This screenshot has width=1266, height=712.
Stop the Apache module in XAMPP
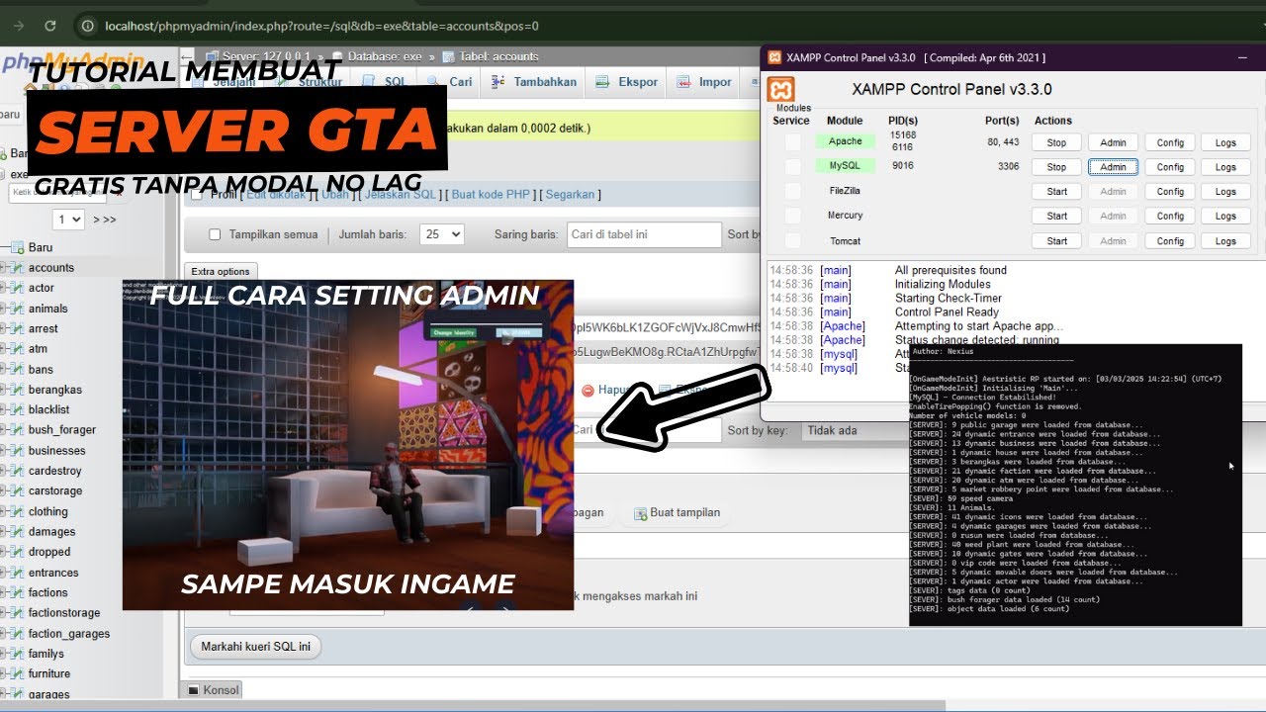[x=1056, y=142]
